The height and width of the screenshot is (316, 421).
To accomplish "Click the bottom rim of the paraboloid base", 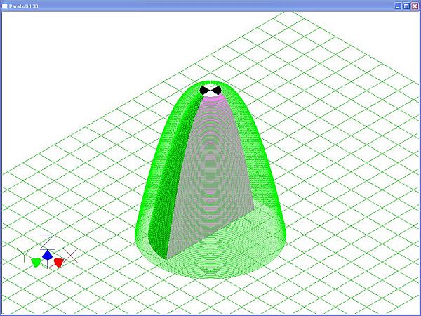I will (210, 276).
